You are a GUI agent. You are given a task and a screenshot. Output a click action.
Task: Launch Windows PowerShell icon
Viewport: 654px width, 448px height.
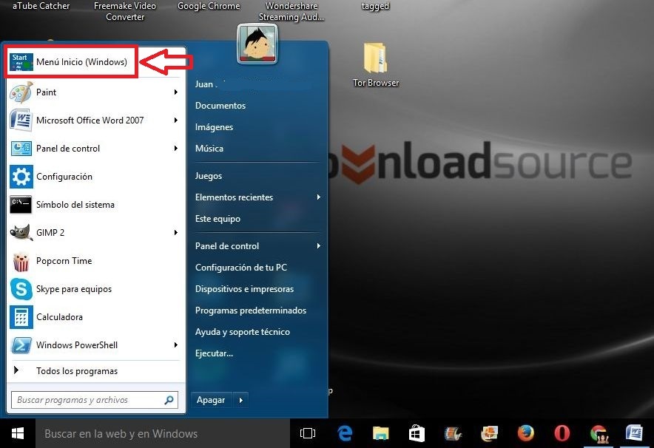tap(21, 345)
